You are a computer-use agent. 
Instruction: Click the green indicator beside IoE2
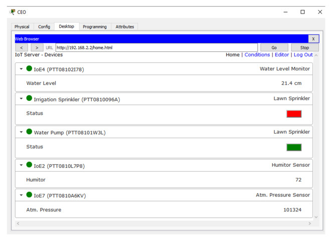coord(29,165)
